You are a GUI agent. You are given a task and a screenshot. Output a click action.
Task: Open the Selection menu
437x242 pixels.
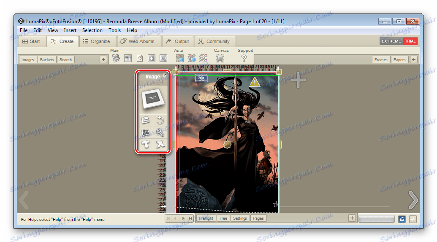coord(92,30)
